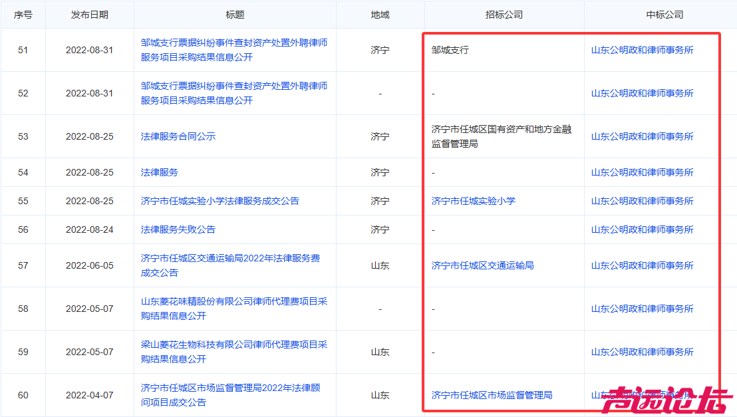The height and width of the screenshot is (417, 737).
Task: Click 济宁市任城实验小学 in the 招标公司 column
Action: pyautogui.click(x=473, y=201)
